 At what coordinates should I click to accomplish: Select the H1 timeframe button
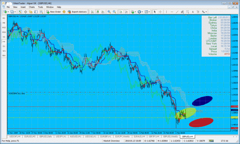[x=4, y=37]
